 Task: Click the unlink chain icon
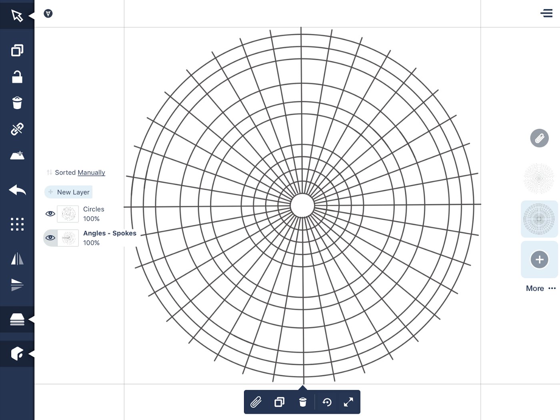coord(17,129)
